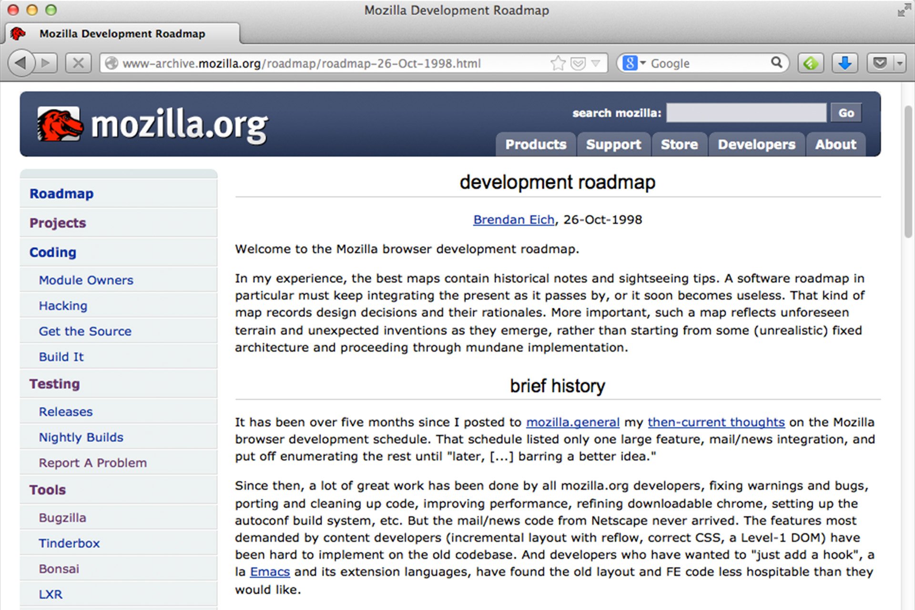Open Tinderbox from the sidebar
This screenshot has width=915, height=610.
pos(69,543)
